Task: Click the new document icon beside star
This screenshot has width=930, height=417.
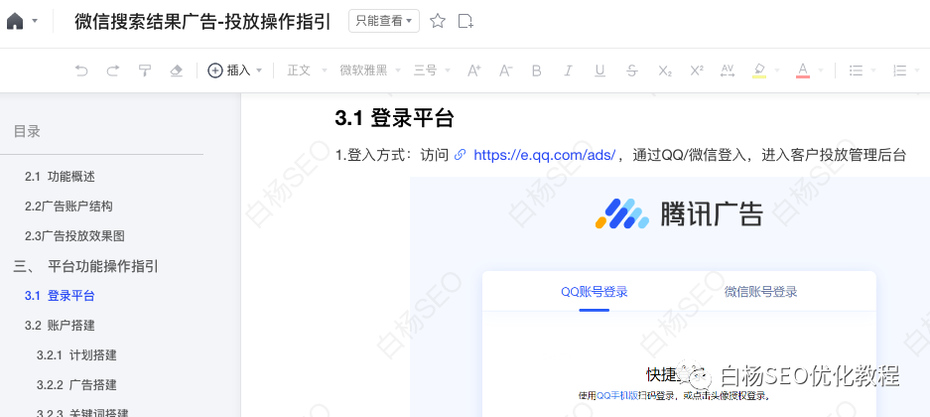Action: pyautogui.click(x=466, y=22)
